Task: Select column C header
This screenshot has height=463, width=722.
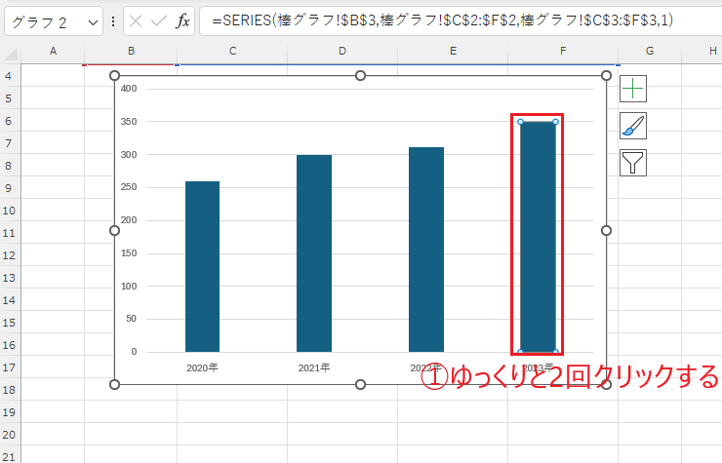Action: 232,51
